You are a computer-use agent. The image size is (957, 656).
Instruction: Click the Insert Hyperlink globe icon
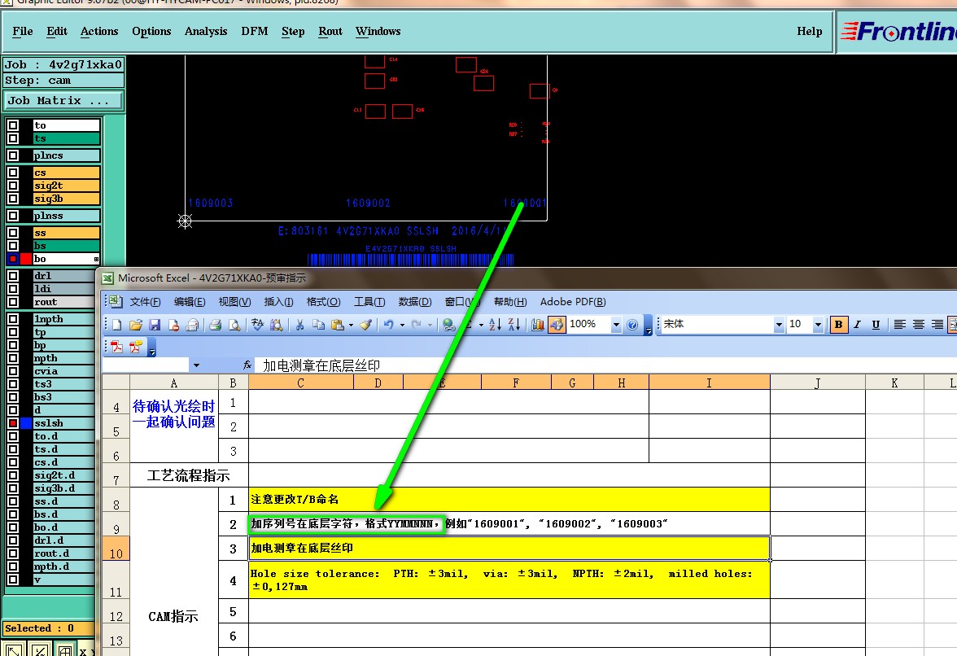coord(449,325)
